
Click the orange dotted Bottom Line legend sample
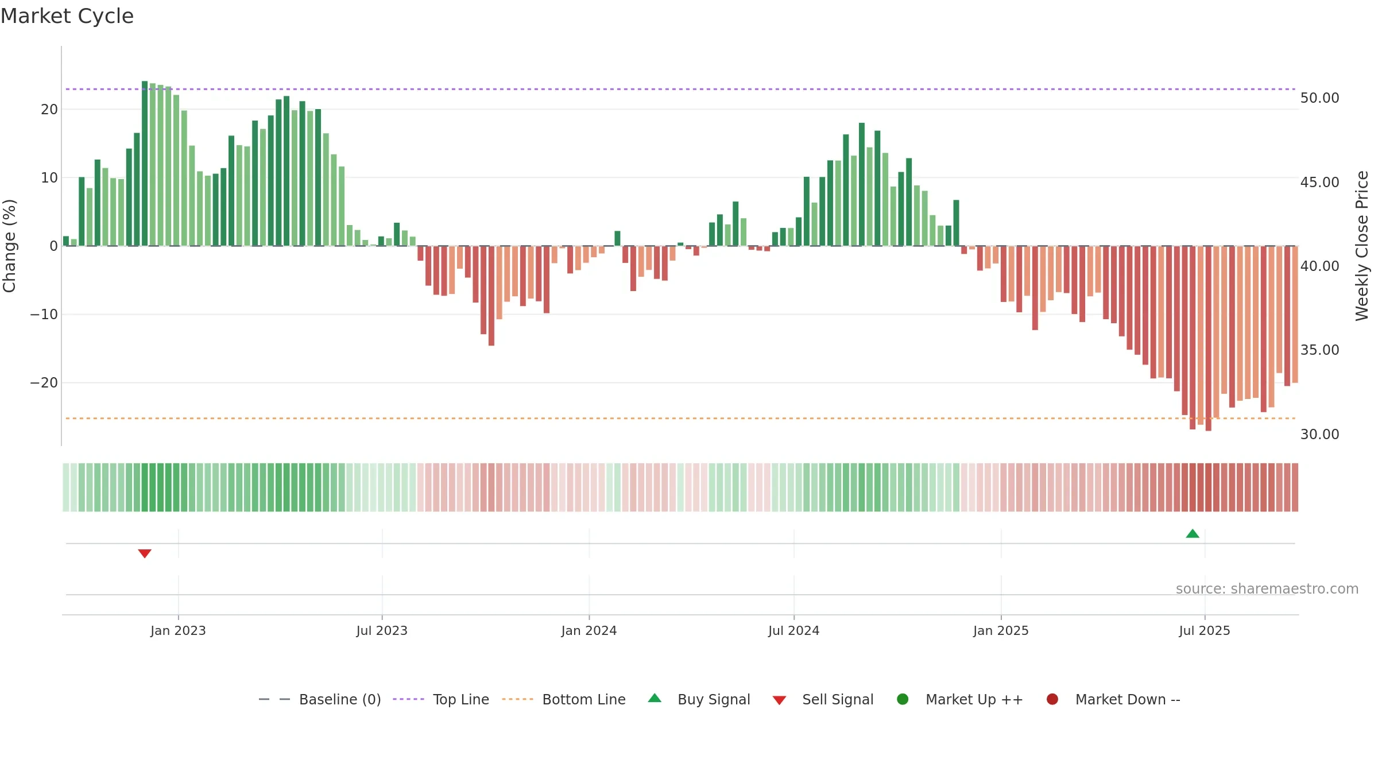coord(517,699)
